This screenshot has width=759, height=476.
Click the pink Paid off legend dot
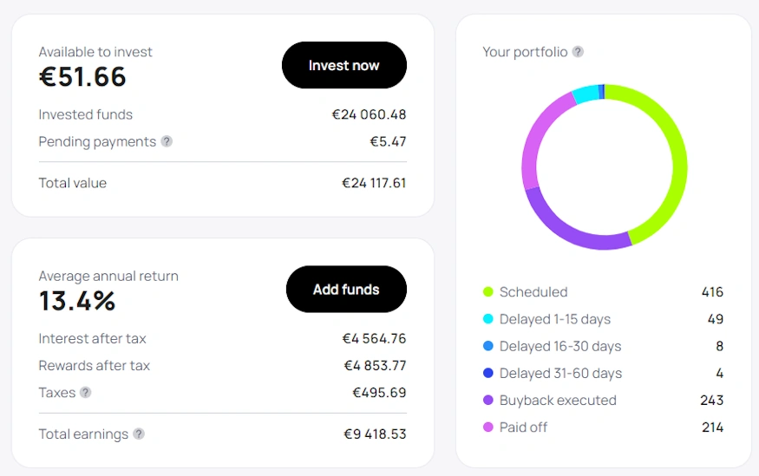(x=487, y=427)
